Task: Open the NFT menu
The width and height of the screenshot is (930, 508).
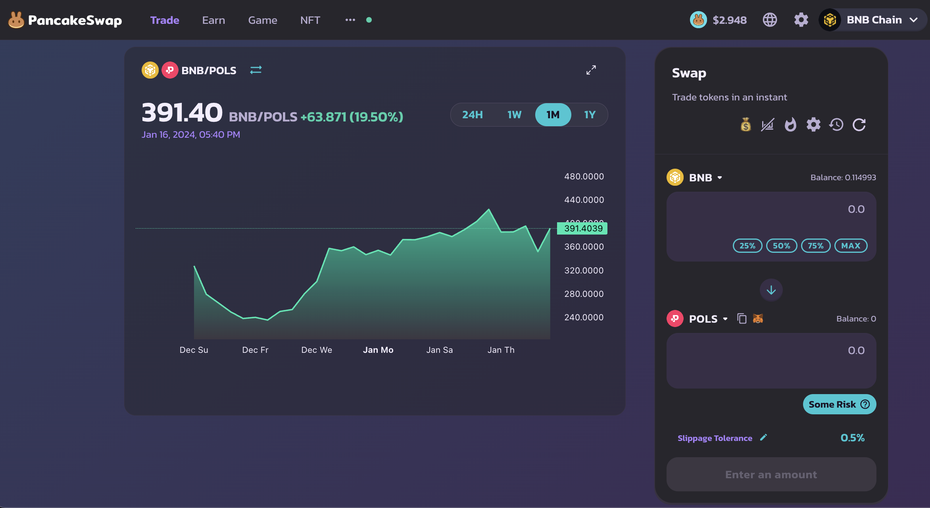Action: tap(310, 20)
